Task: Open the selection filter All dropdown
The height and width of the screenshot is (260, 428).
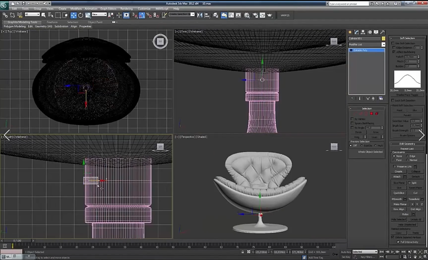Action: (32, 14)
